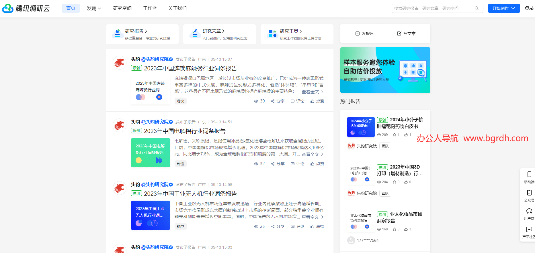Click 发报告 button
This screenshot has height=253, width=535.
click(x=364, y=33)
